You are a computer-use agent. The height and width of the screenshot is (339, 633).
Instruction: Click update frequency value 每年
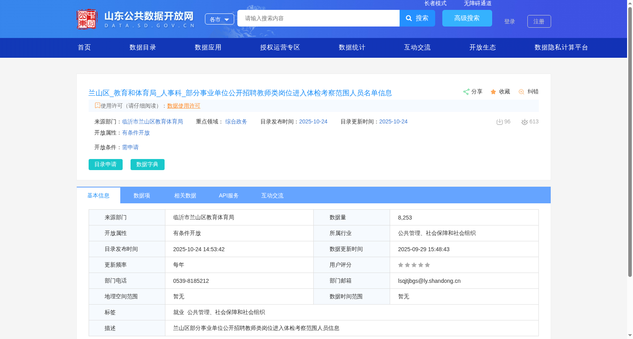tap(179, 265)
